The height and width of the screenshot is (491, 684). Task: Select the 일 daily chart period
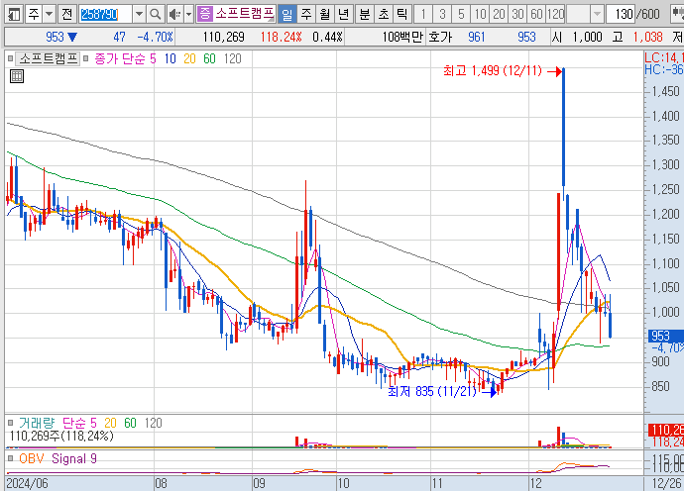[x=287, y=15]
